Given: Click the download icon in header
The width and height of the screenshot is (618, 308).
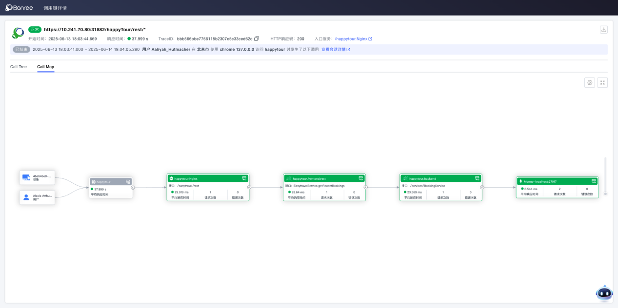Looking at the screenshot, I should tap(604, 29).
